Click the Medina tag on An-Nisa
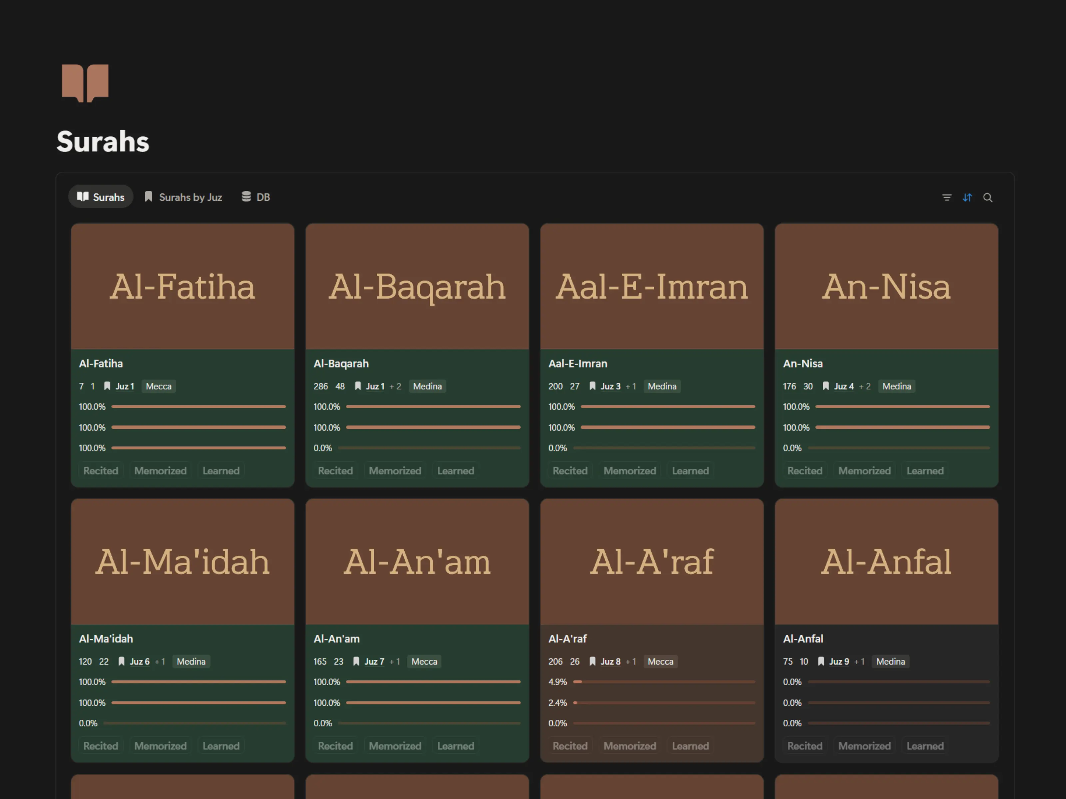The width and height of the screenshot is (1066, 799). click(x=896, y=386)
